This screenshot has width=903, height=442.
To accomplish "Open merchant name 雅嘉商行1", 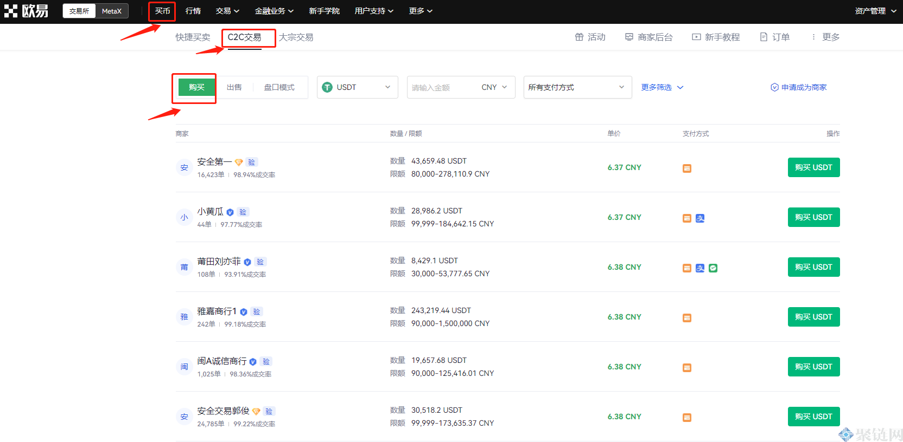I will (217, 311).
